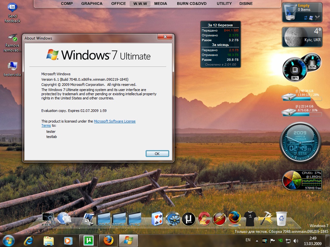330x247 pixels.
Task: Switch to the µTorrent taskbar button
Action: click(89, 241)
